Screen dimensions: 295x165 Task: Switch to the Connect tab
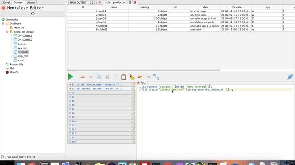pos(18,2)
